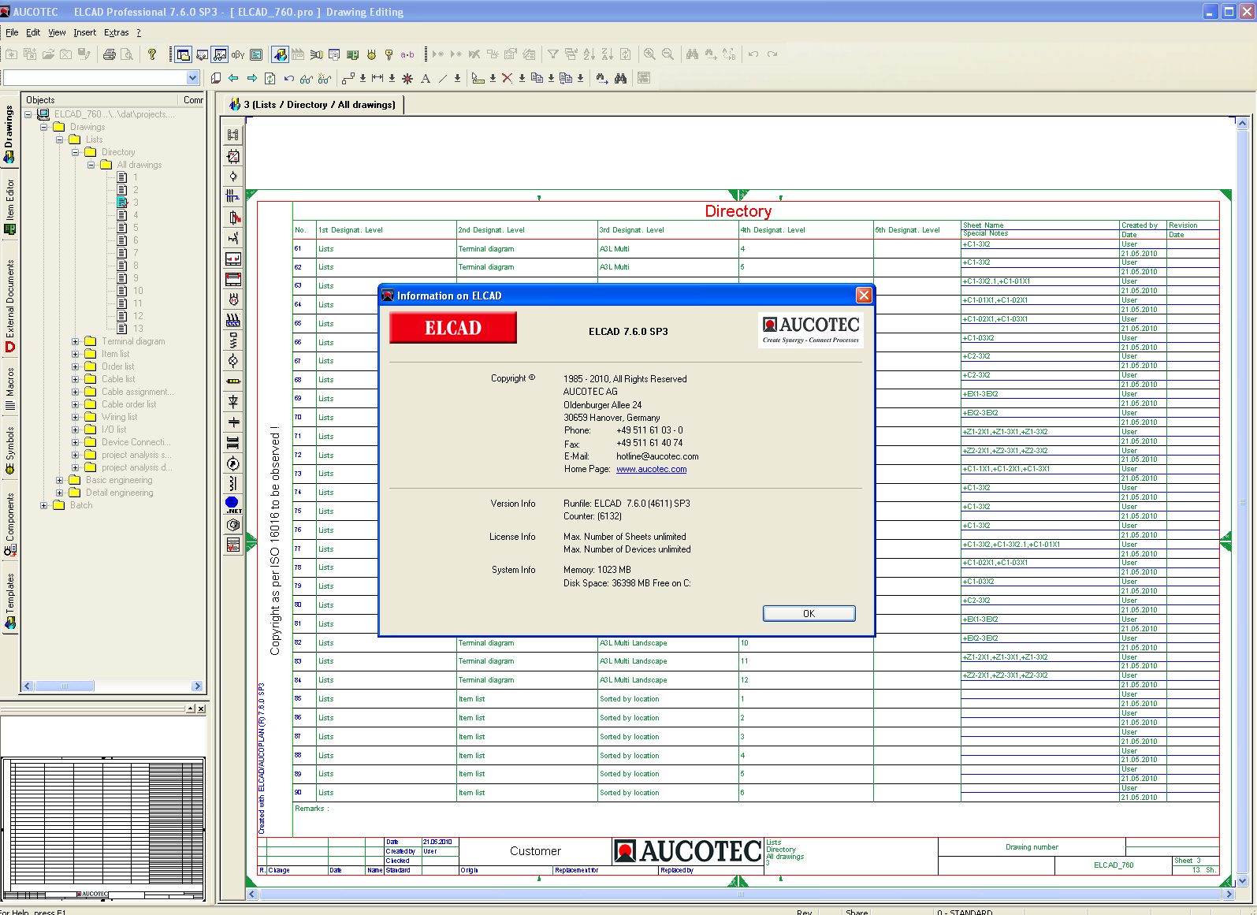Click the factory building toolbar icon
The width and height of the screenshot is (1257, 915).
(x=298, y=54)
